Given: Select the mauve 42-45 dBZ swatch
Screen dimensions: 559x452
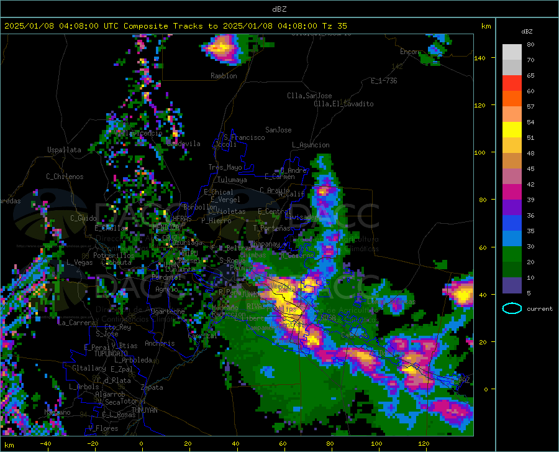Looking at the screenshot, I should (x=512, y=177).
